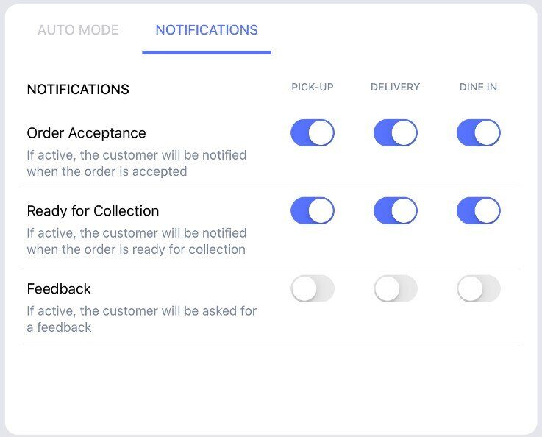
Task: Click the Order Acceptance row label
Action: (86, 133)
